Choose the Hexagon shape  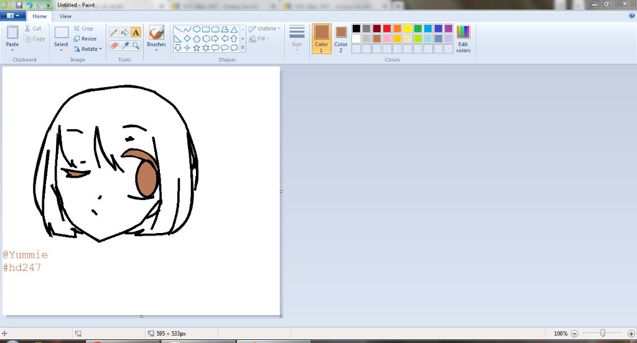(206, 39)
